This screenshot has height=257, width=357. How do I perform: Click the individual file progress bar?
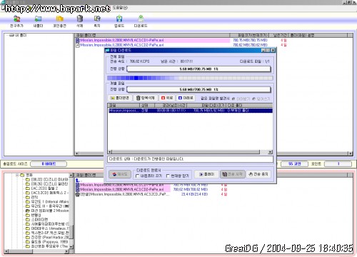(x=199, y=89)
